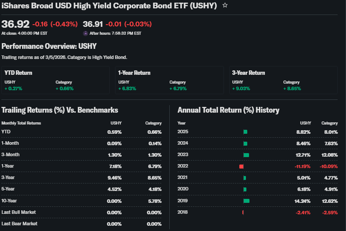Click the iShares Broad USD High Yield title

click(109, 6)
